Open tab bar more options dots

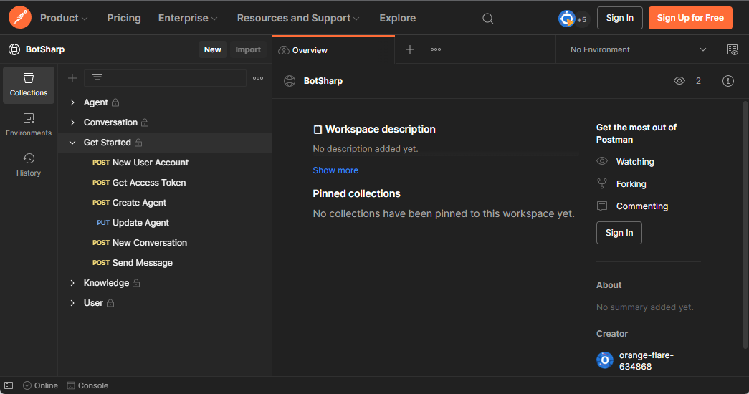(436, 49)
